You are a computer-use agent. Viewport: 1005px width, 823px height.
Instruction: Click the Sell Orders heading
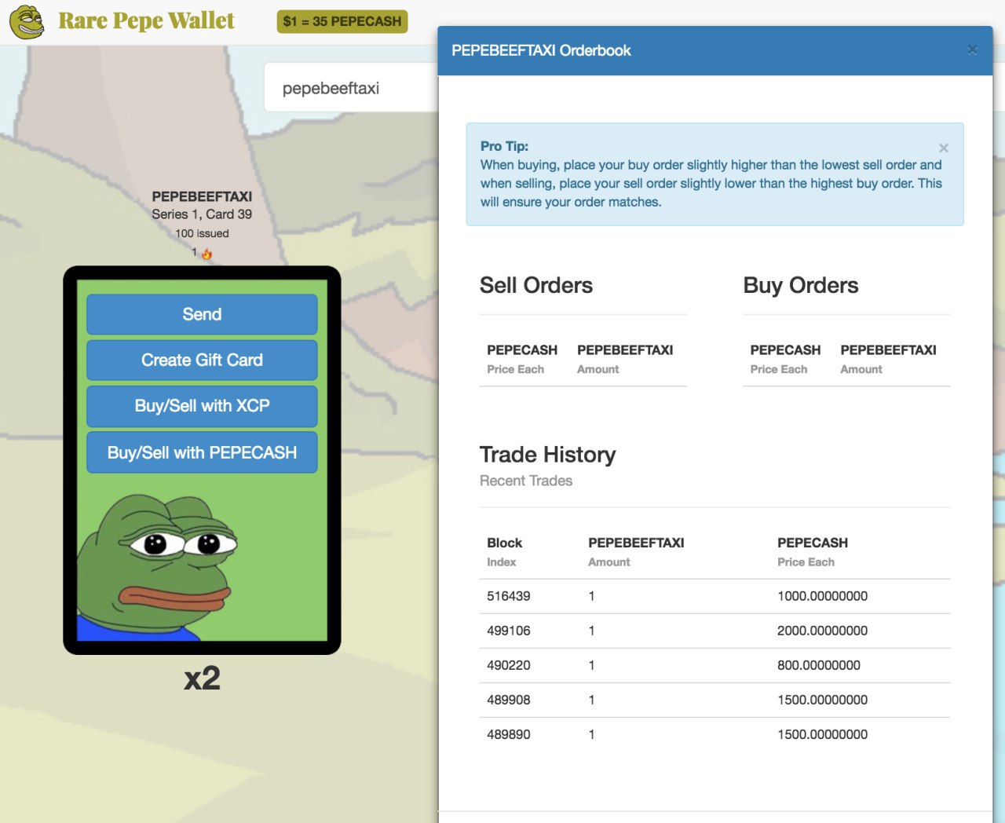click(x=536, y=285)
